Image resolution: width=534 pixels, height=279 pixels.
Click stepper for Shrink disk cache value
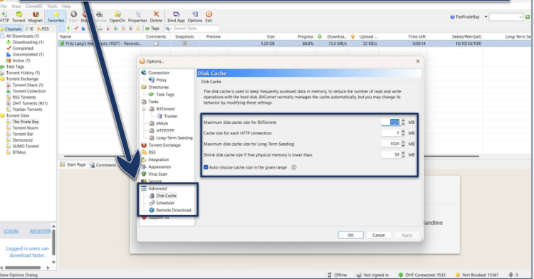pos(403,155)
